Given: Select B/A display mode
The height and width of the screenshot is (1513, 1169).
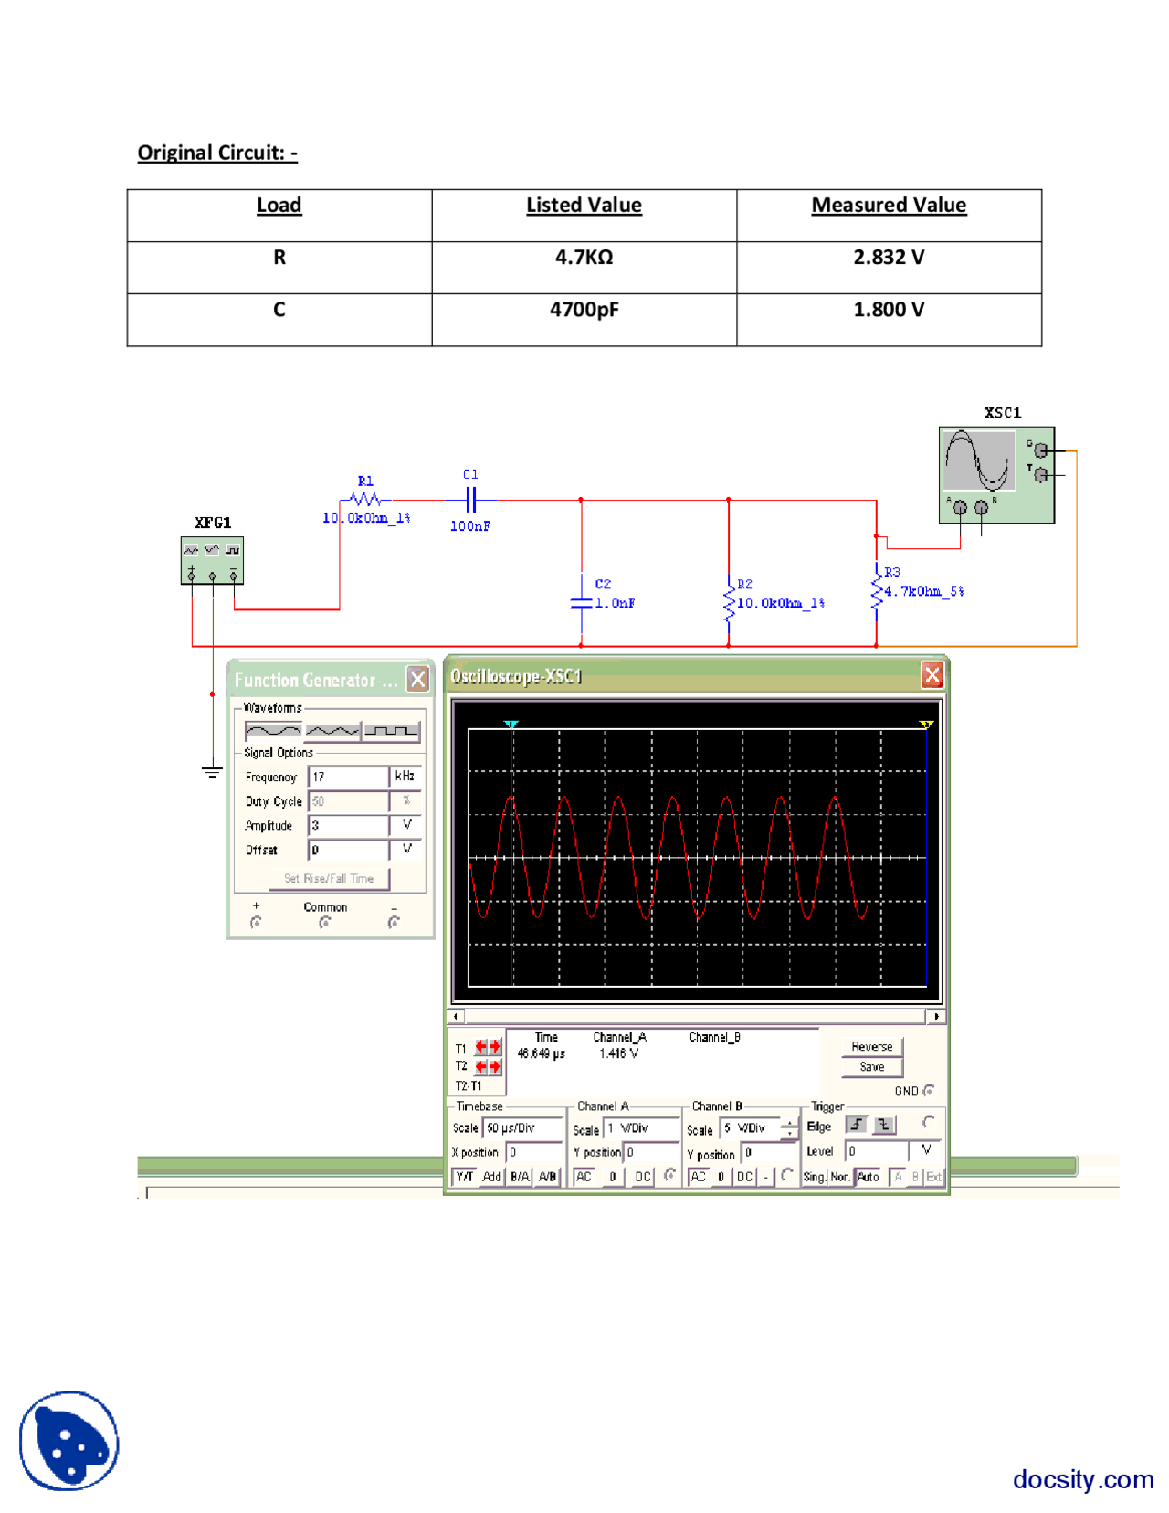Looking at the screenshot, I should [520, 1177].
